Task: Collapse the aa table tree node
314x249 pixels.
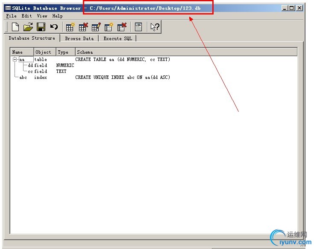Action: [x=15, y=59]
